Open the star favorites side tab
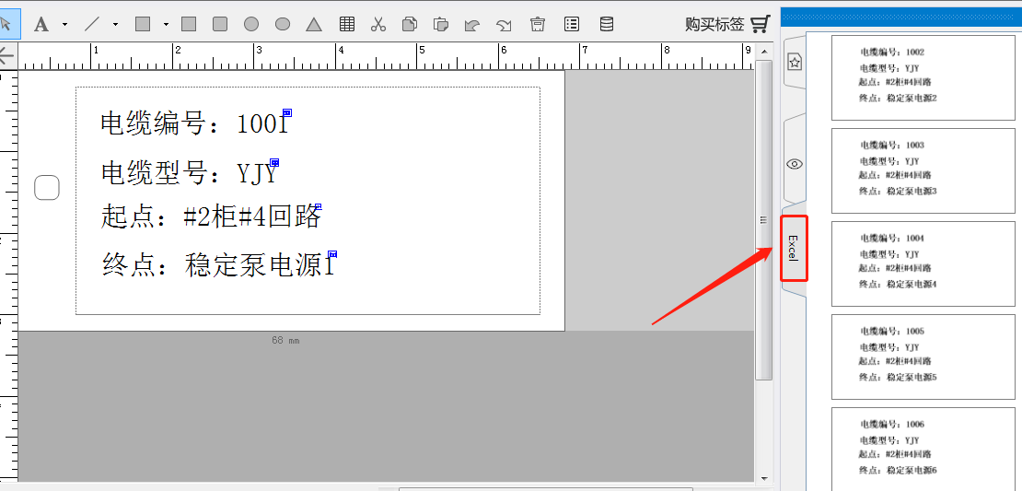The height and width of the screenshot is (491, 1022). click(794, 62)
